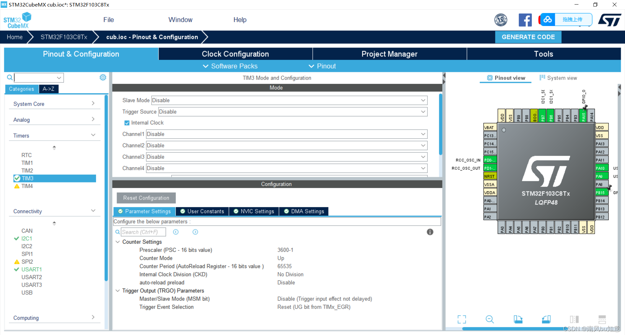Open the Trigger Source dropdown
Viewport: 625px width, 335px height.
pos(293,112)
